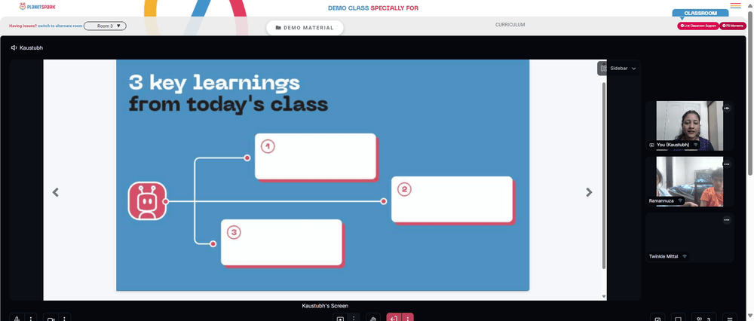Viewport: 754px width, 321px height.
Task: Click the red leave room button
Action: coord(394,318)
